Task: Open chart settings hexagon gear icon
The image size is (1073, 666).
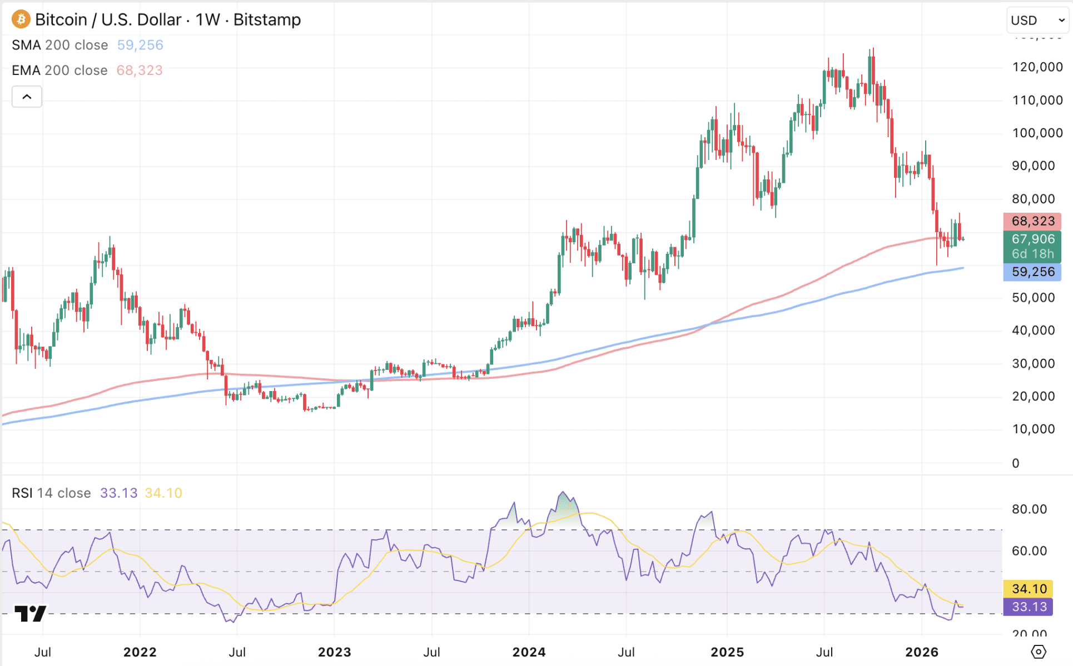Action: (x=1038, y=652)
